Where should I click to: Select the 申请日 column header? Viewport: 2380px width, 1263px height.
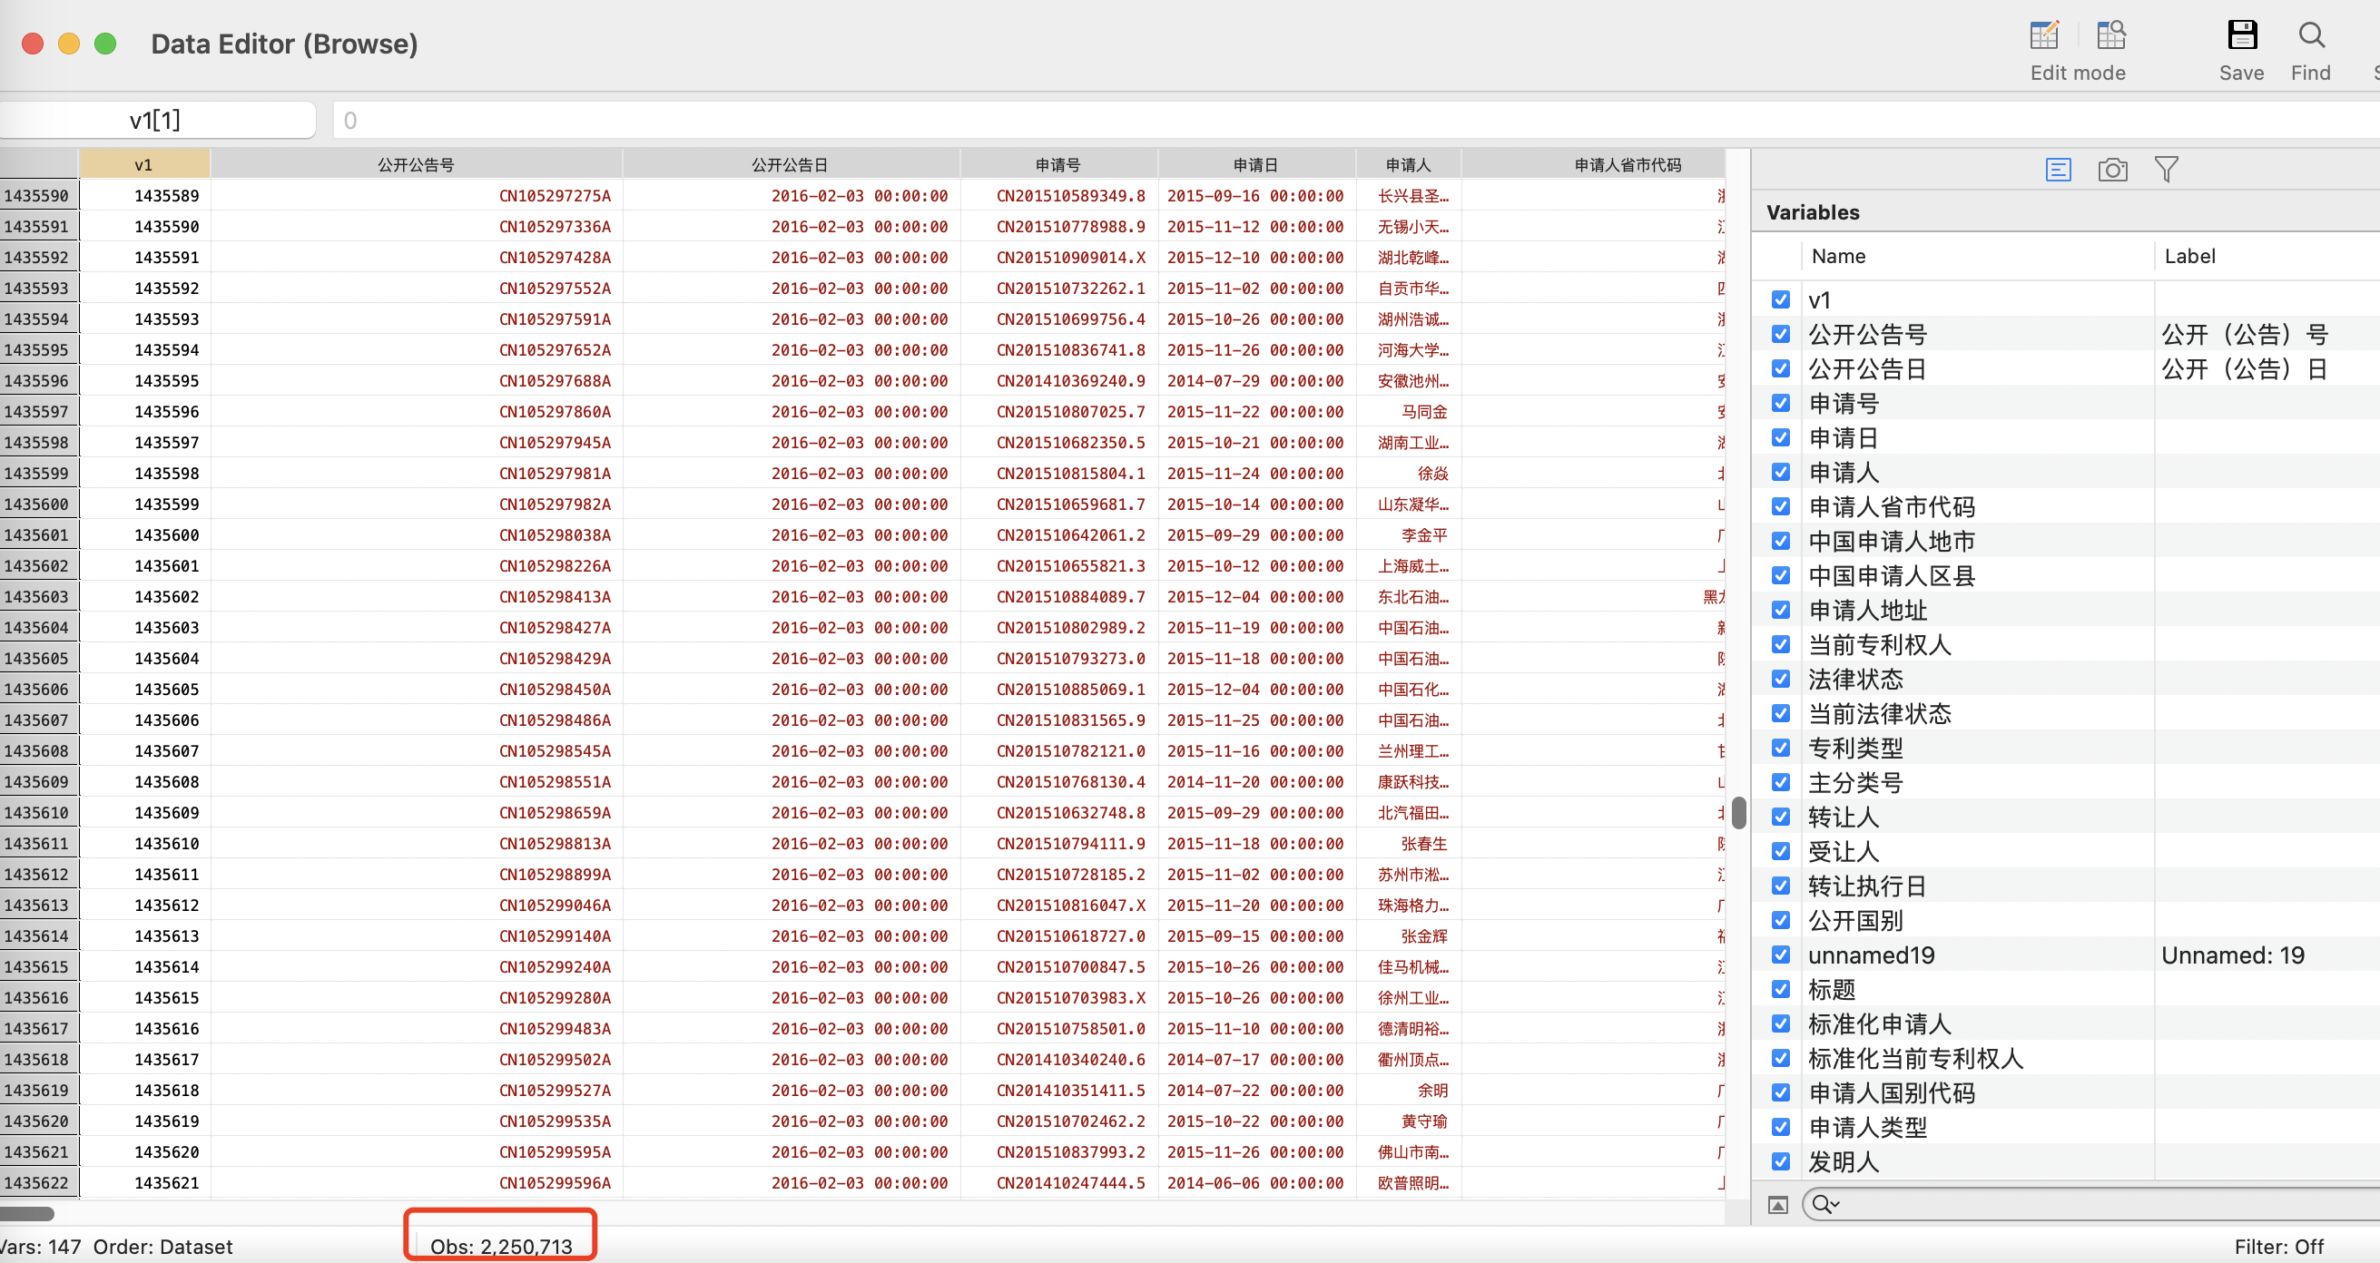pyautogui.click(x=1254, y=164)
